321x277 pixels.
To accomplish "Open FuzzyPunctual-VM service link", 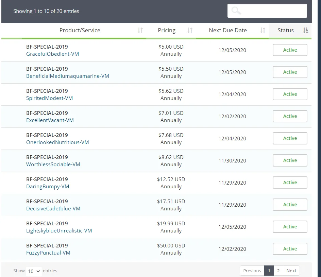I will tap(48, 253).
